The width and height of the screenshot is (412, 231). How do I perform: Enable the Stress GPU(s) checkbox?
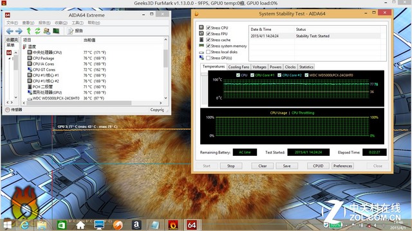pyautogui.click(x=209, y=58)
